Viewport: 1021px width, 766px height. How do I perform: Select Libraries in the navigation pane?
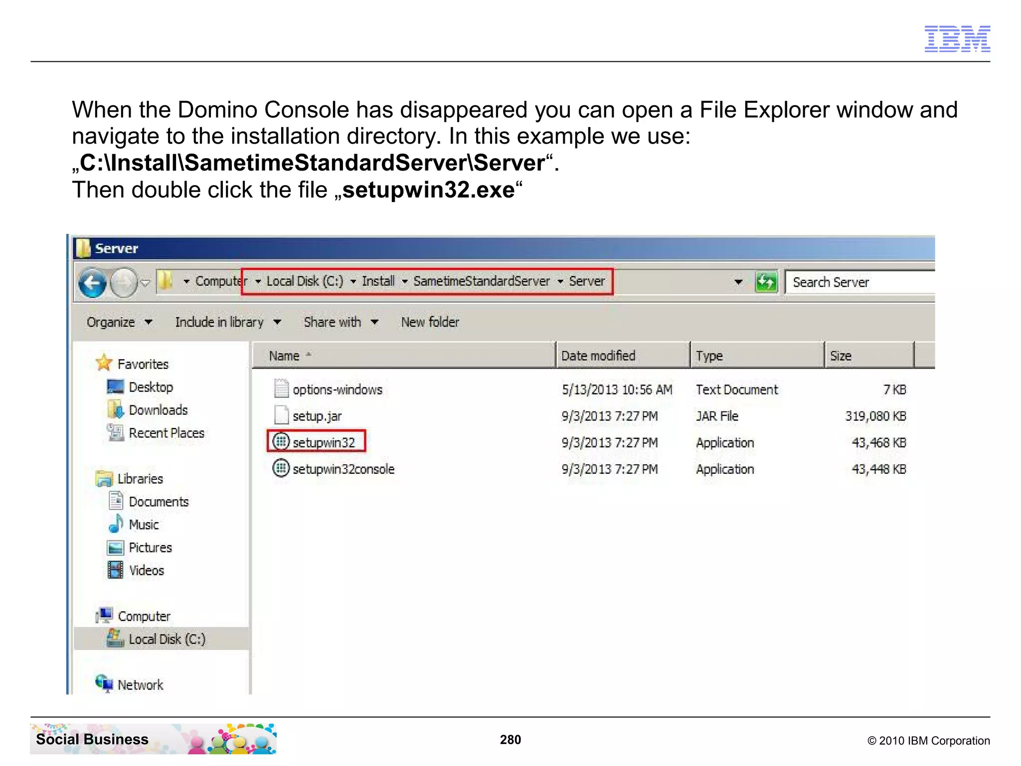coord(140,479)
